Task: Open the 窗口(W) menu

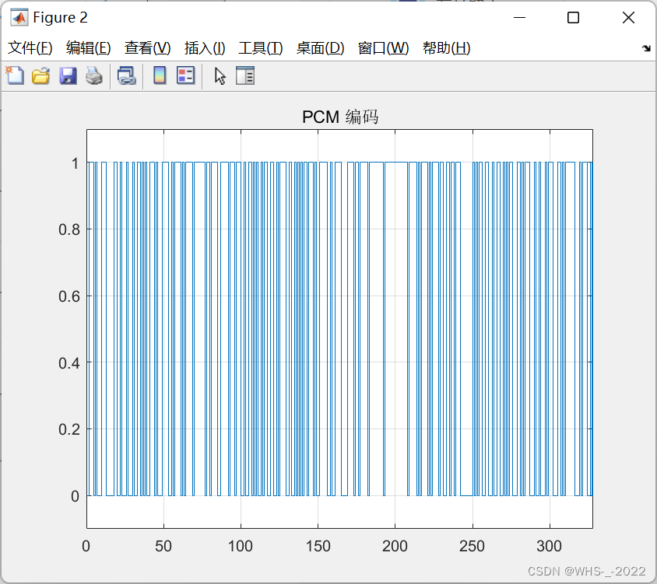Action: tap(384, 47)
